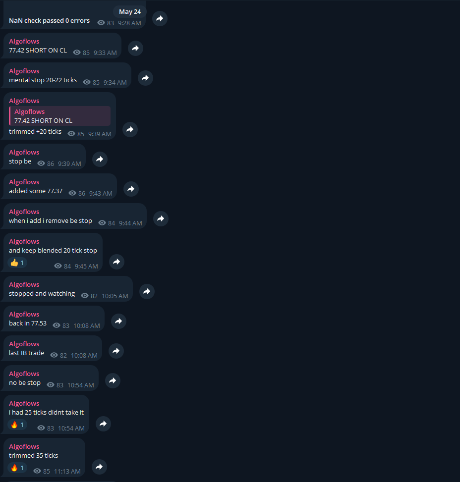The height and width of the screenshot is (482, 460).
Task: Click the May 24 date badge
Action: [130, 12]
